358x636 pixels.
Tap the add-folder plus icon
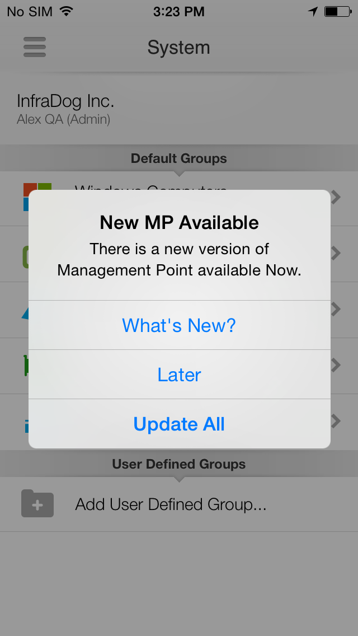tap(37, 503)
